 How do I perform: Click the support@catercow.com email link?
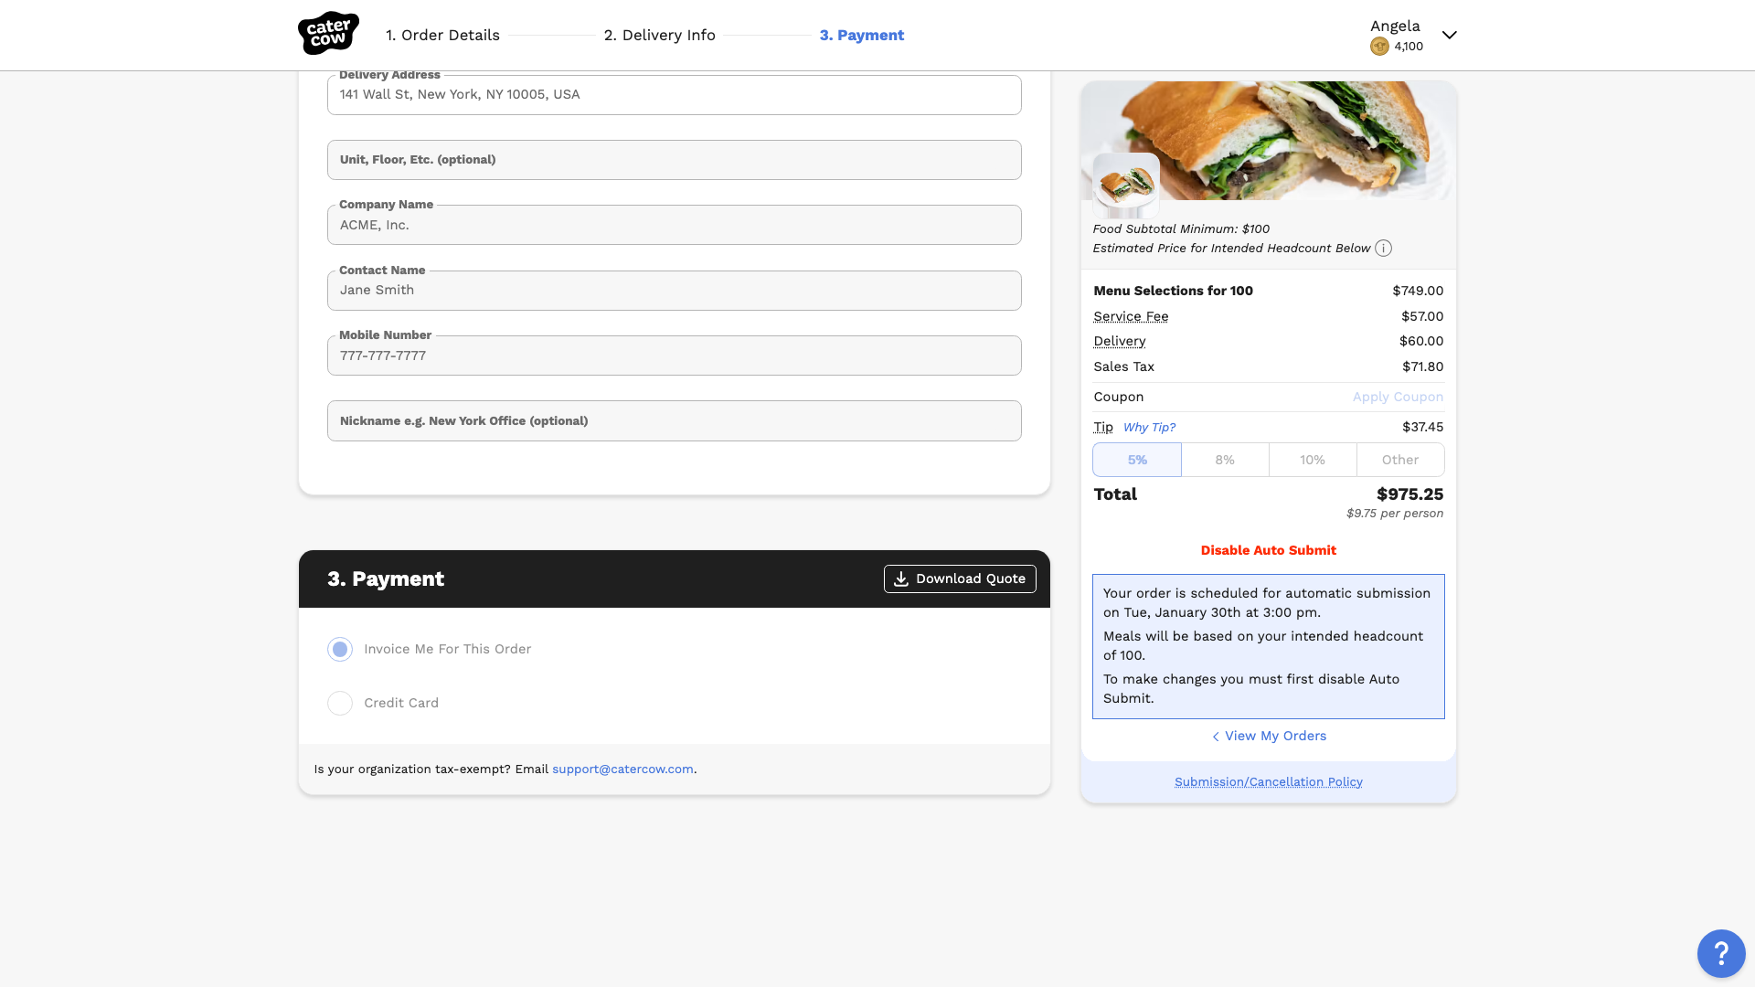622,769
